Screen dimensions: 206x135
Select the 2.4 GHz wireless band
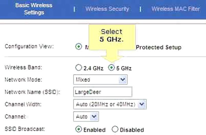click(x=79, y=68)
